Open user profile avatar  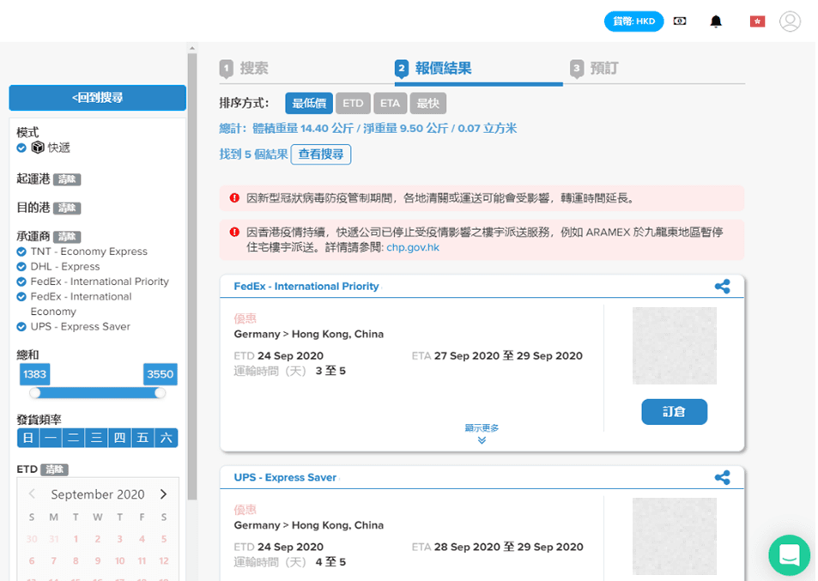point(790,21)
